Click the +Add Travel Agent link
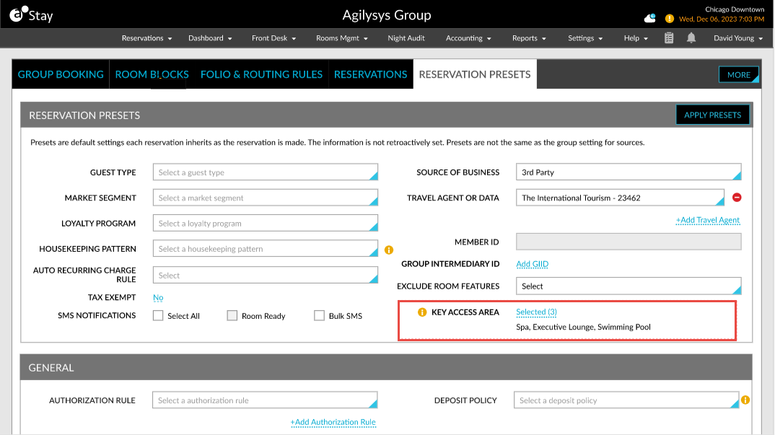 (x=708, y=220)
